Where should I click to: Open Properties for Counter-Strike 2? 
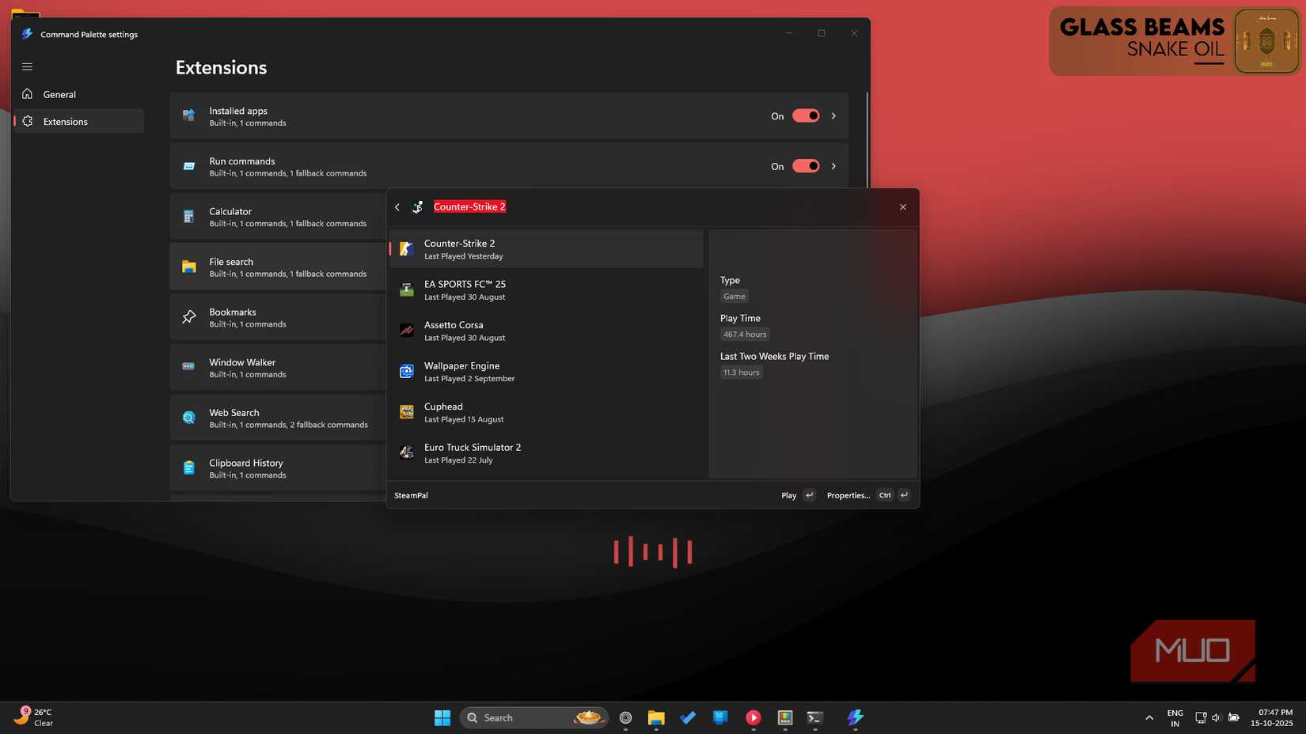pos(848,495)
